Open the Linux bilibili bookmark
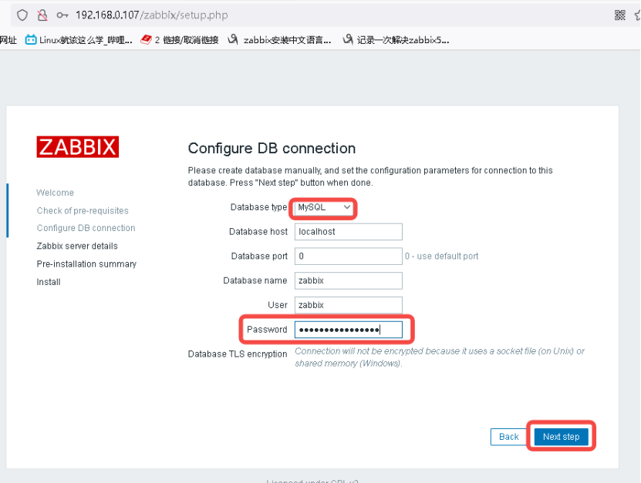Screen dimensions: 641x483 (79, 40)
